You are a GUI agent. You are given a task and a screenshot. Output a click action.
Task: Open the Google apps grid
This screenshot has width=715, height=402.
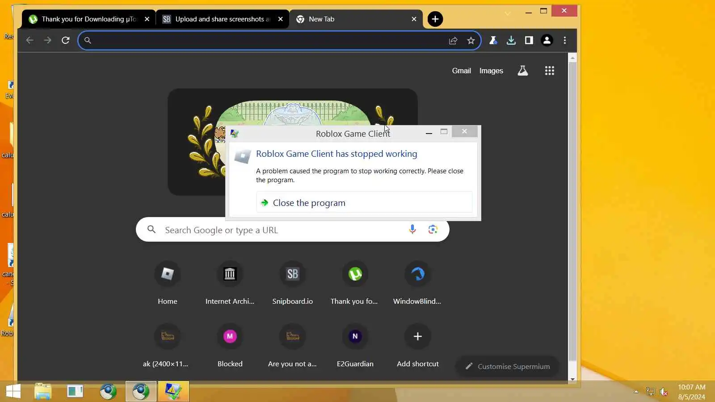(550, 71)
